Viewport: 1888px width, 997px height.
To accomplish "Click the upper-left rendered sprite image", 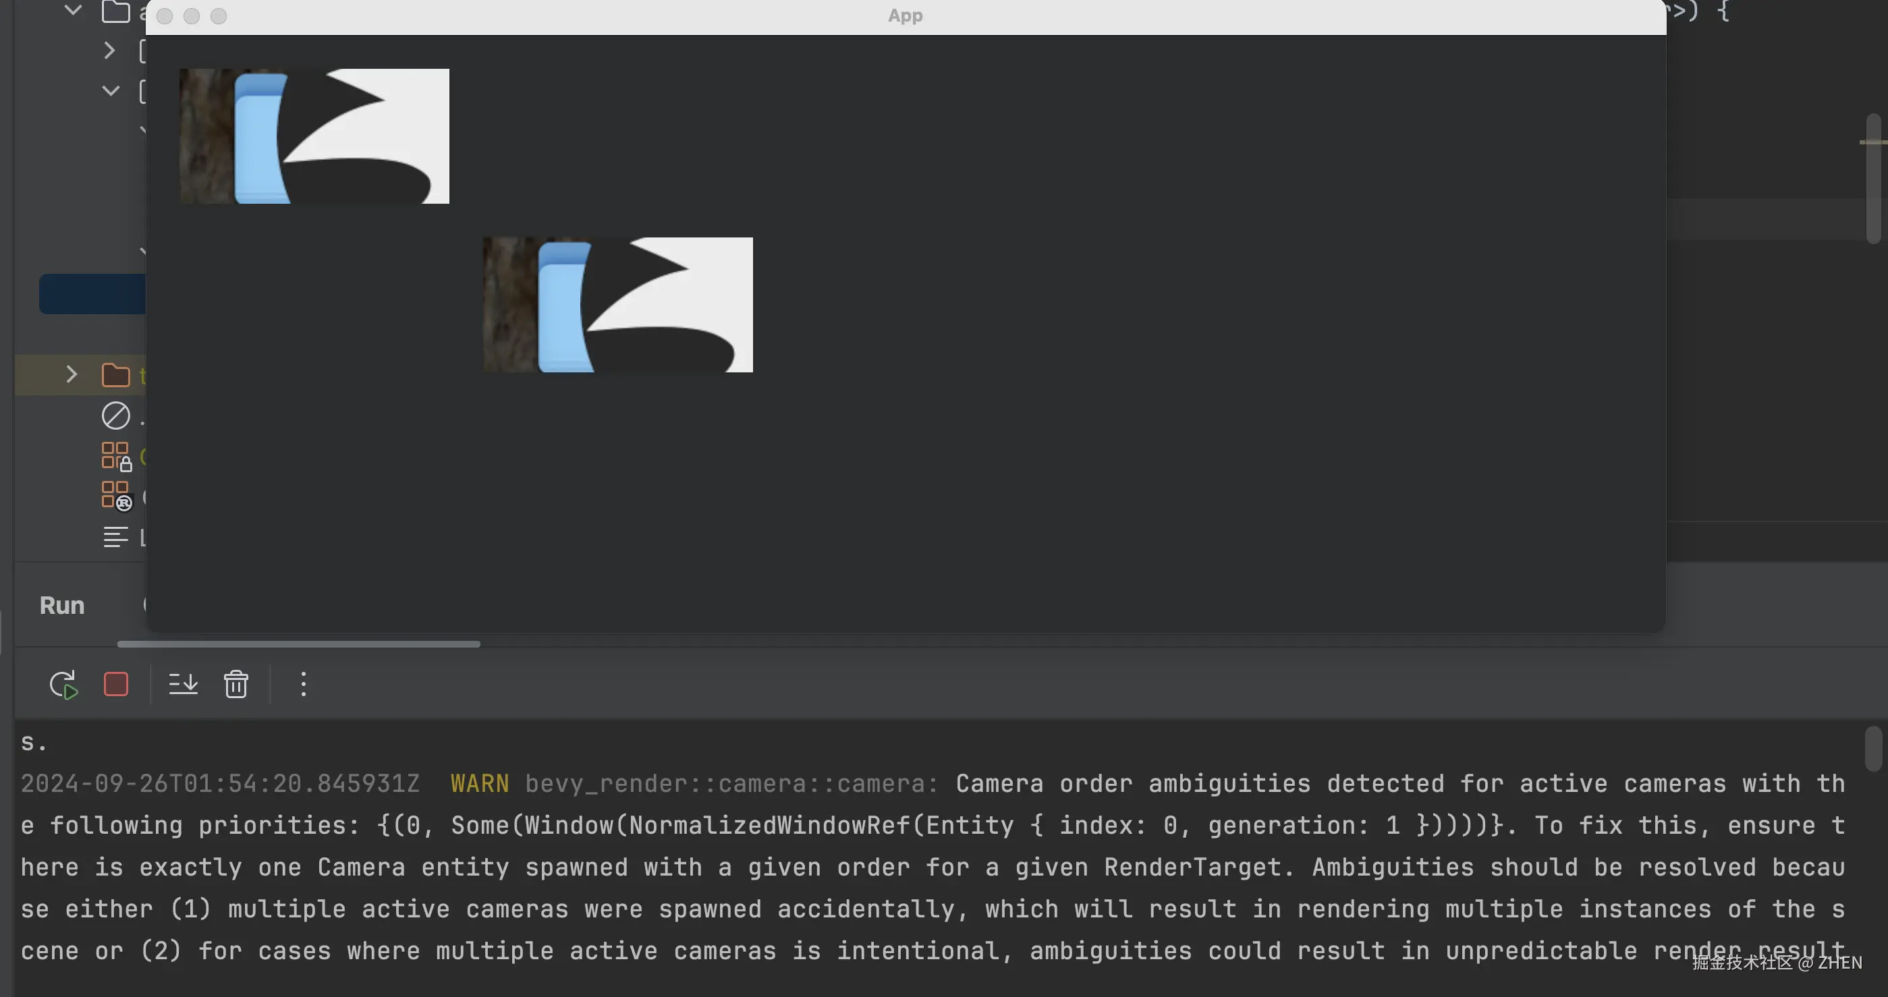I will [x=314, y=136].
